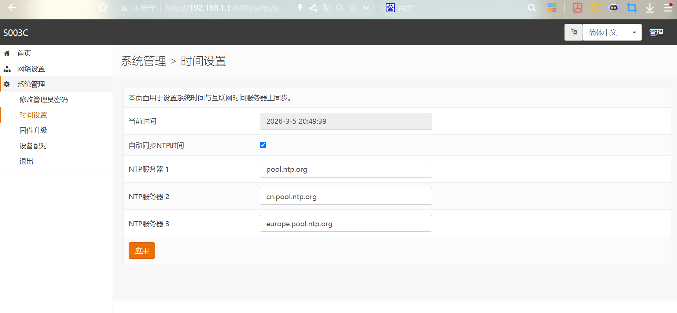This screenshot has width=677, height=313.
Task: Click the browser back arrow
Action: pos(12,8)
